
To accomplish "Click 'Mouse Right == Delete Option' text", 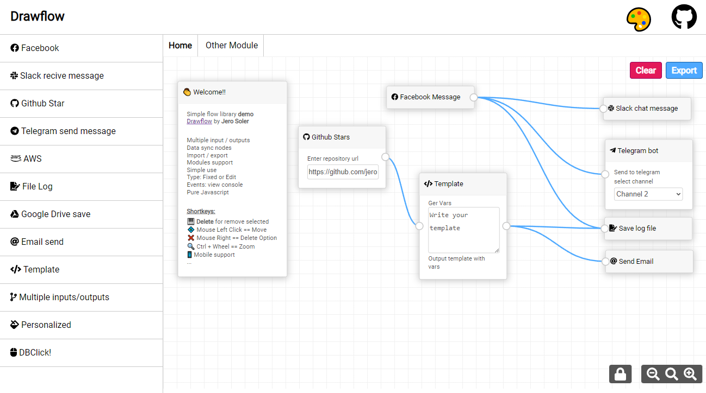I will tap(237, 238).
